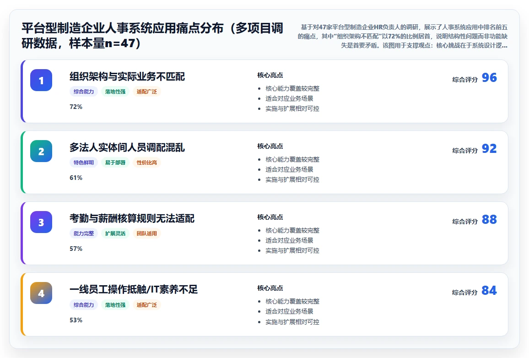Click the 53% value

click(x=76, y=320)
